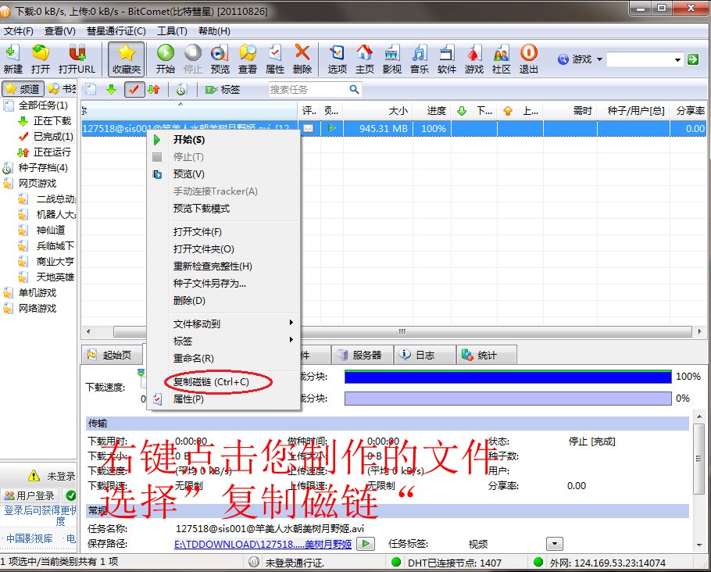Switch to the 日志 bottom tab

coord(424,355)
